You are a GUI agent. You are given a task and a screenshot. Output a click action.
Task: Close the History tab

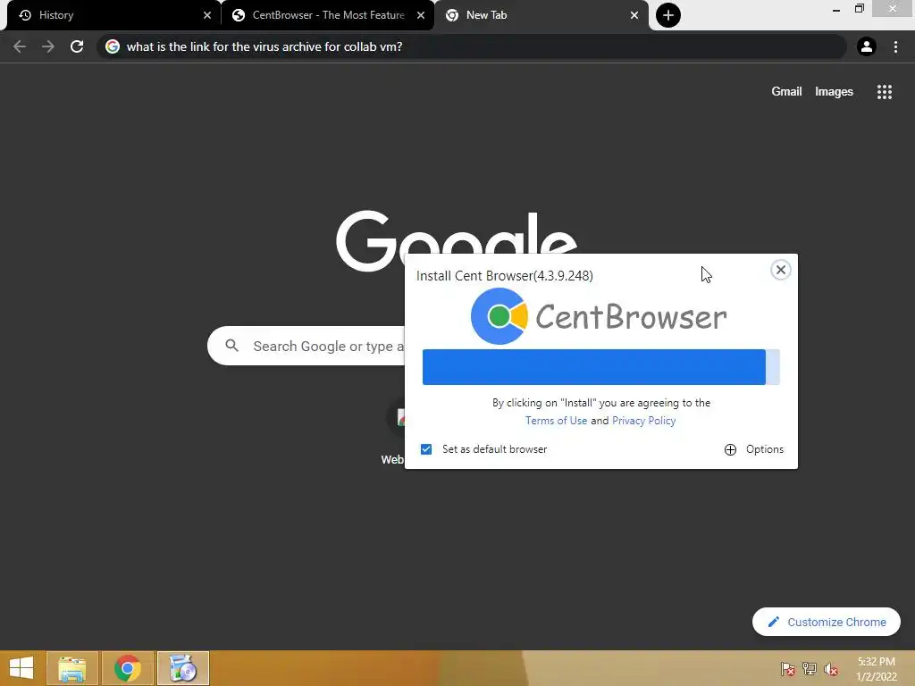207,15
